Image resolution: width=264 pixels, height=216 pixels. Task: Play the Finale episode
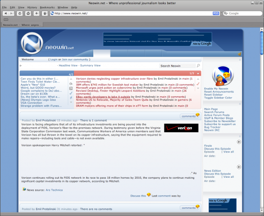click(239, 142)
